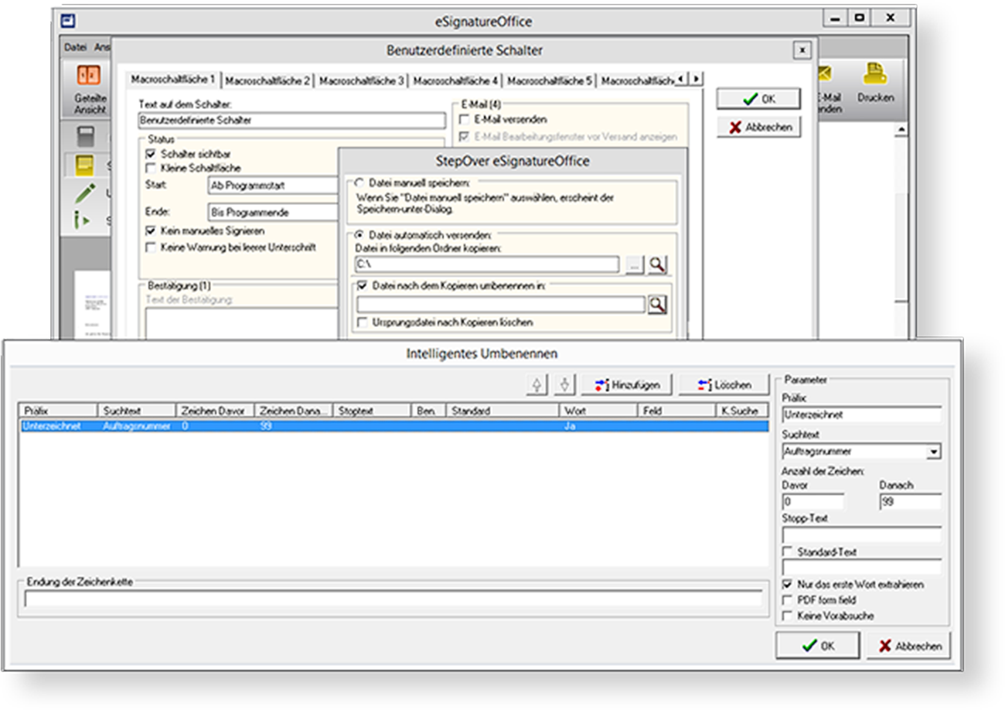Enable Kleine Schaltfläche checkbox
Viewport: 1005px width, 710px height.
coord(151,167)
